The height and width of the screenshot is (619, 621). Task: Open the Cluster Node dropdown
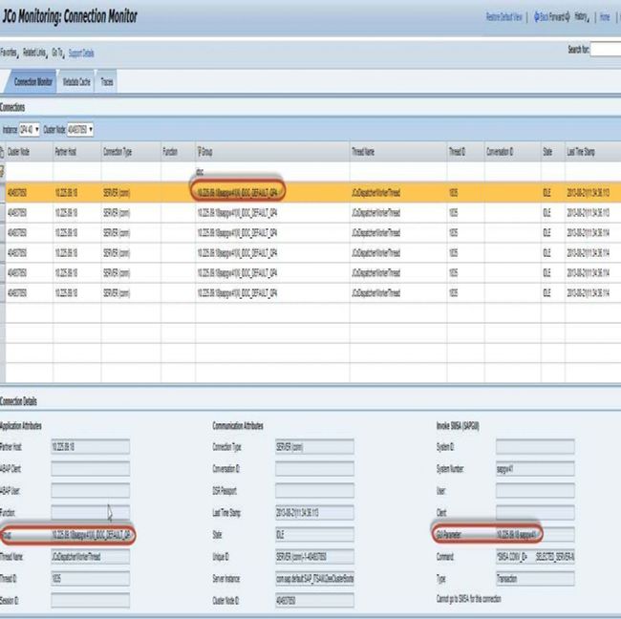pos(80,130)
